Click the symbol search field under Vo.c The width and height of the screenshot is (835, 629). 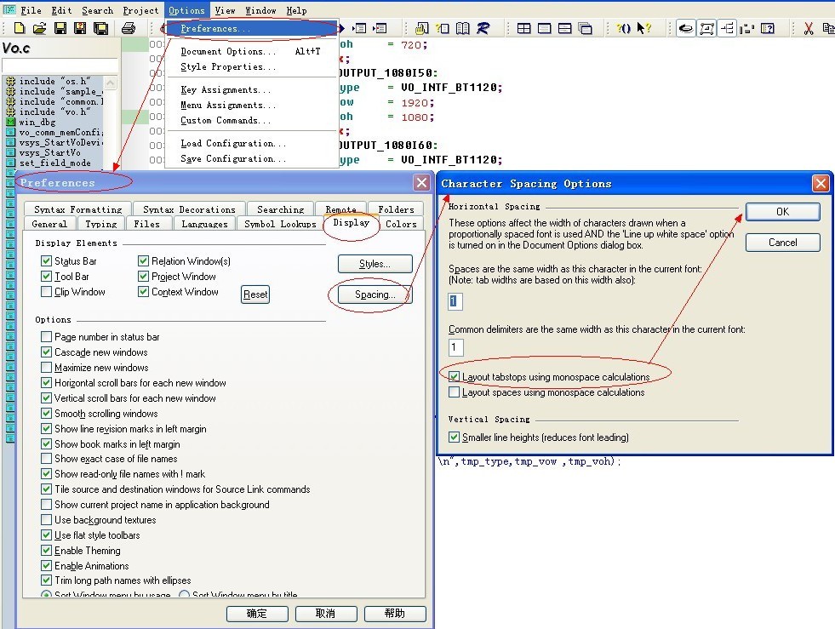60,66
